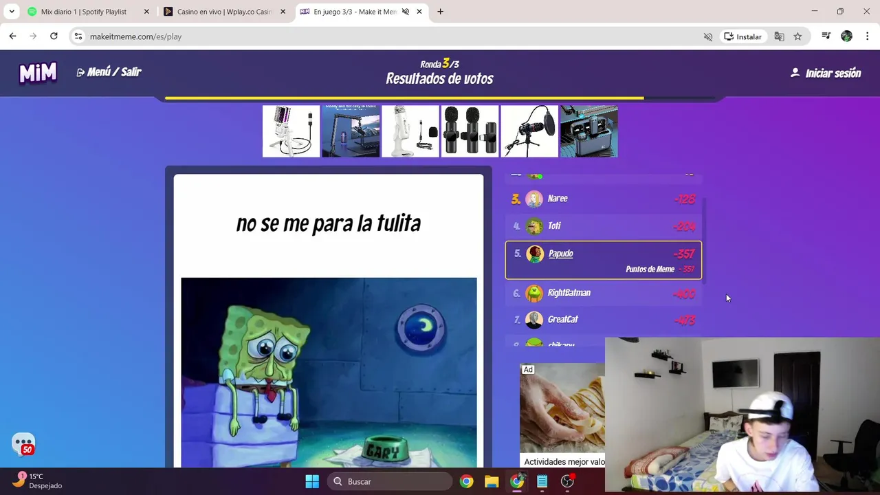The image size is (880, 495).
Task: Reload the page
Action: (54, 36)
